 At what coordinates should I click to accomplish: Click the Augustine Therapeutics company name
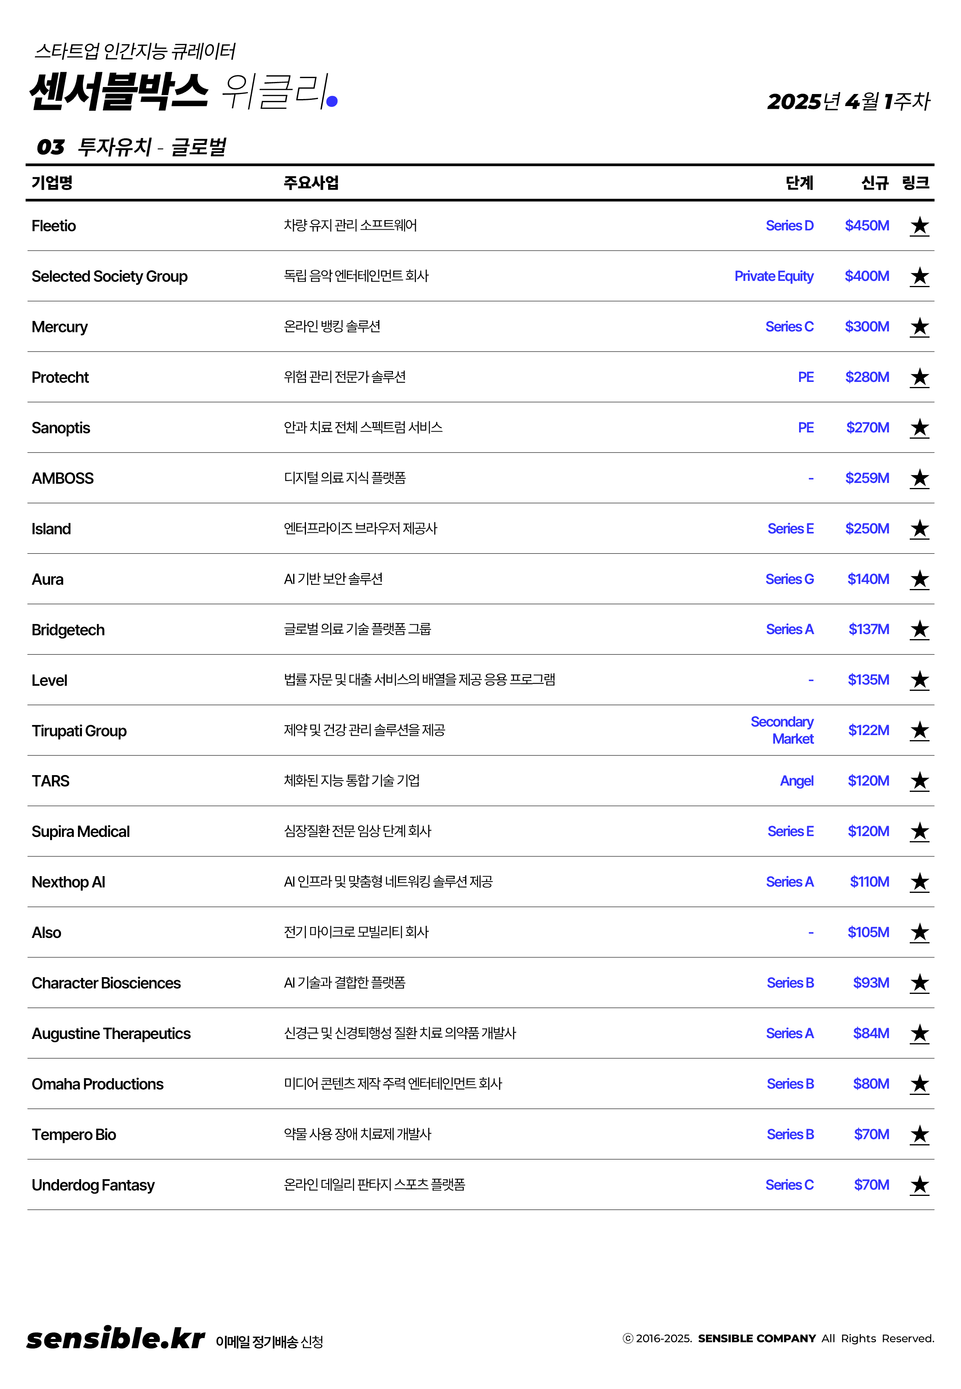coord(111,1033)
